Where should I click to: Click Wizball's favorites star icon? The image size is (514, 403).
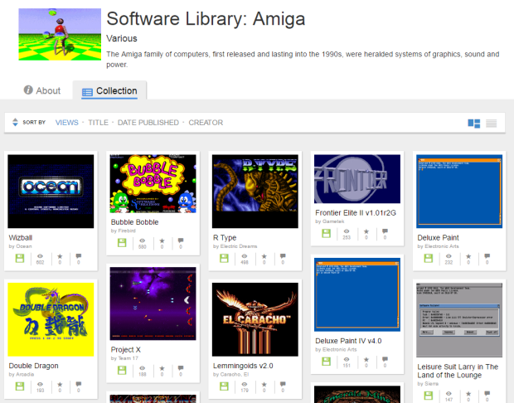[60, 256]
